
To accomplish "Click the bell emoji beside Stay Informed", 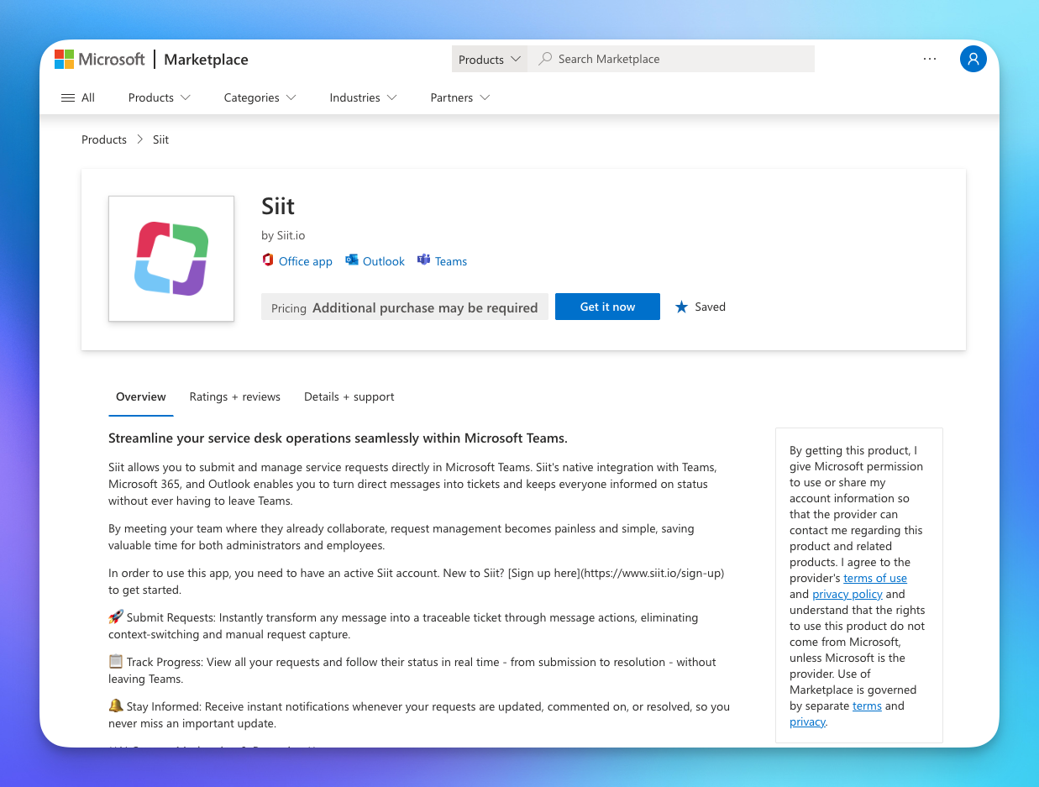I will coord(116,706).
